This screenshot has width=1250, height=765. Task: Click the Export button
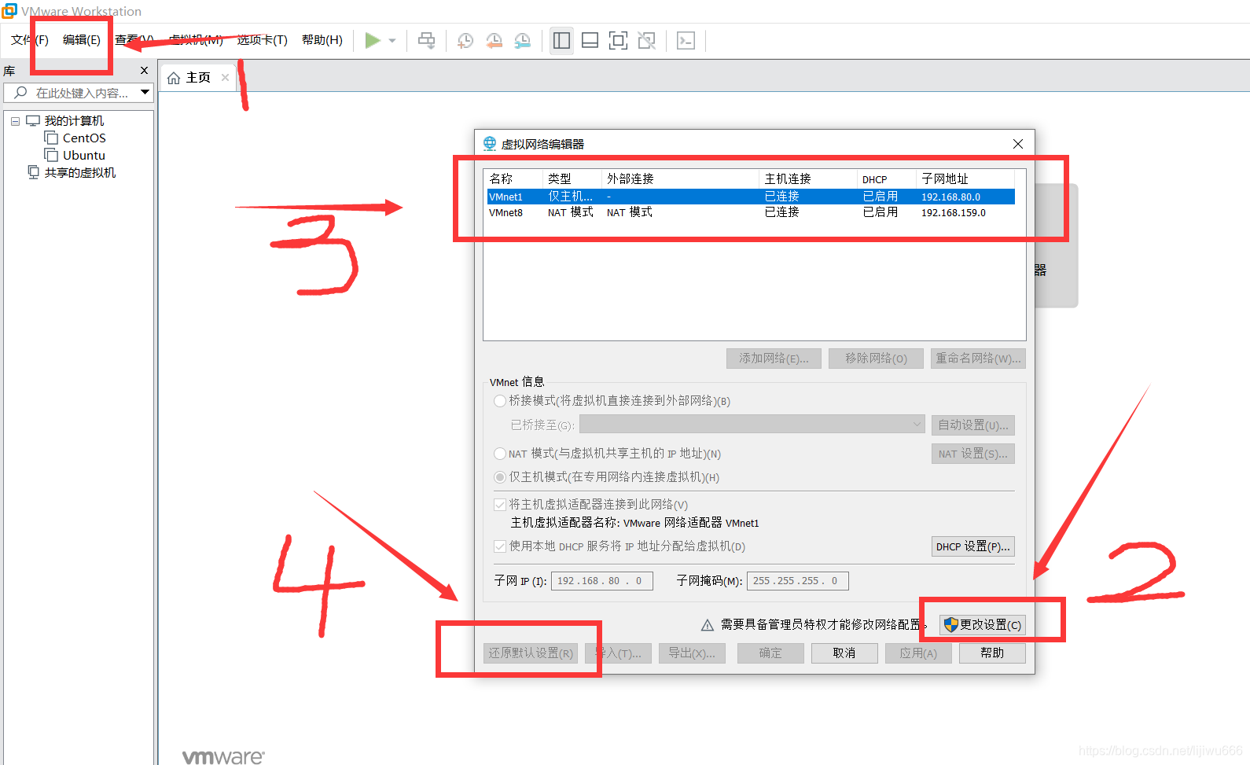click(x=692, y=653)
